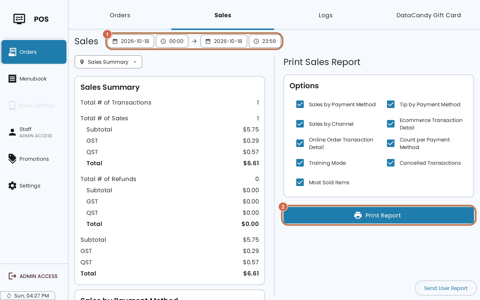Viewport: 480px width, 300px height.
Task: Open Staff admin access section
Action: [34, 132]
